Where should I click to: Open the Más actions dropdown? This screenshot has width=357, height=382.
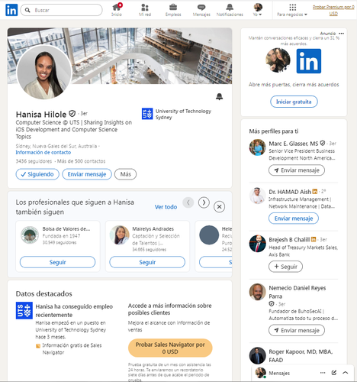(125, 174)
